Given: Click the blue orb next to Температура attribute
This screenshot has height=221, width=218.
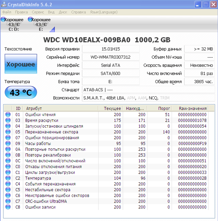Looking at the screenshot, I should pyautogui.click(x=8, y=178).
